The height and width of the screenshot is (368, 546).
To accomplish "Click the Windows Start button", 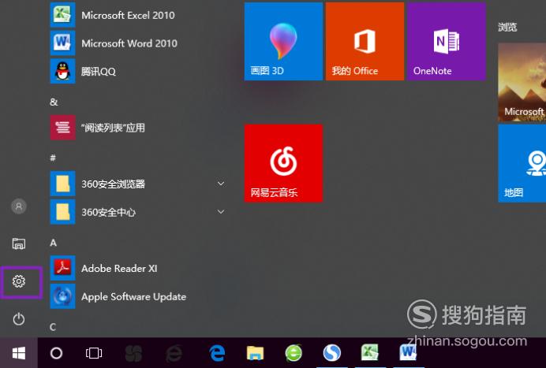I will coord(19,353).
